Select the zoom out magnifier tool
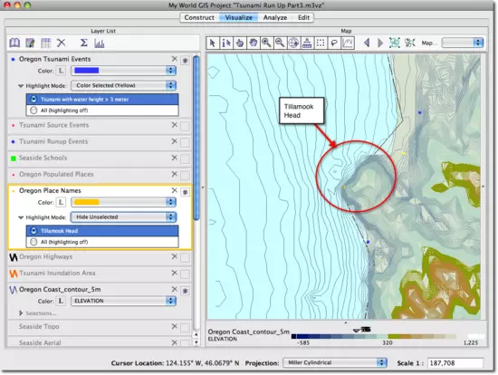This screenshot has width=498, height=375. click(x=280, y=43)
